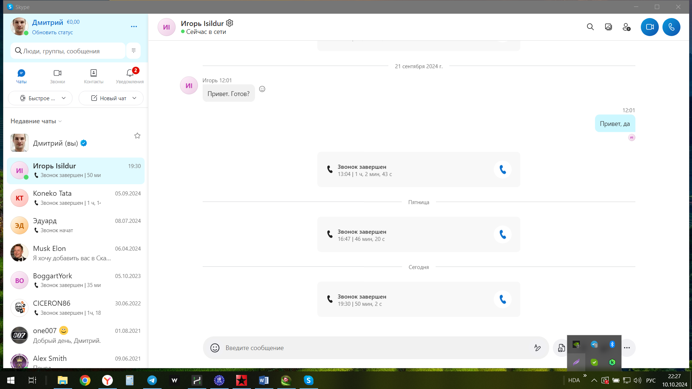Open search in conversation magnifier icon
The width and height of the screenshot is (692, 389).
[590, 27]
